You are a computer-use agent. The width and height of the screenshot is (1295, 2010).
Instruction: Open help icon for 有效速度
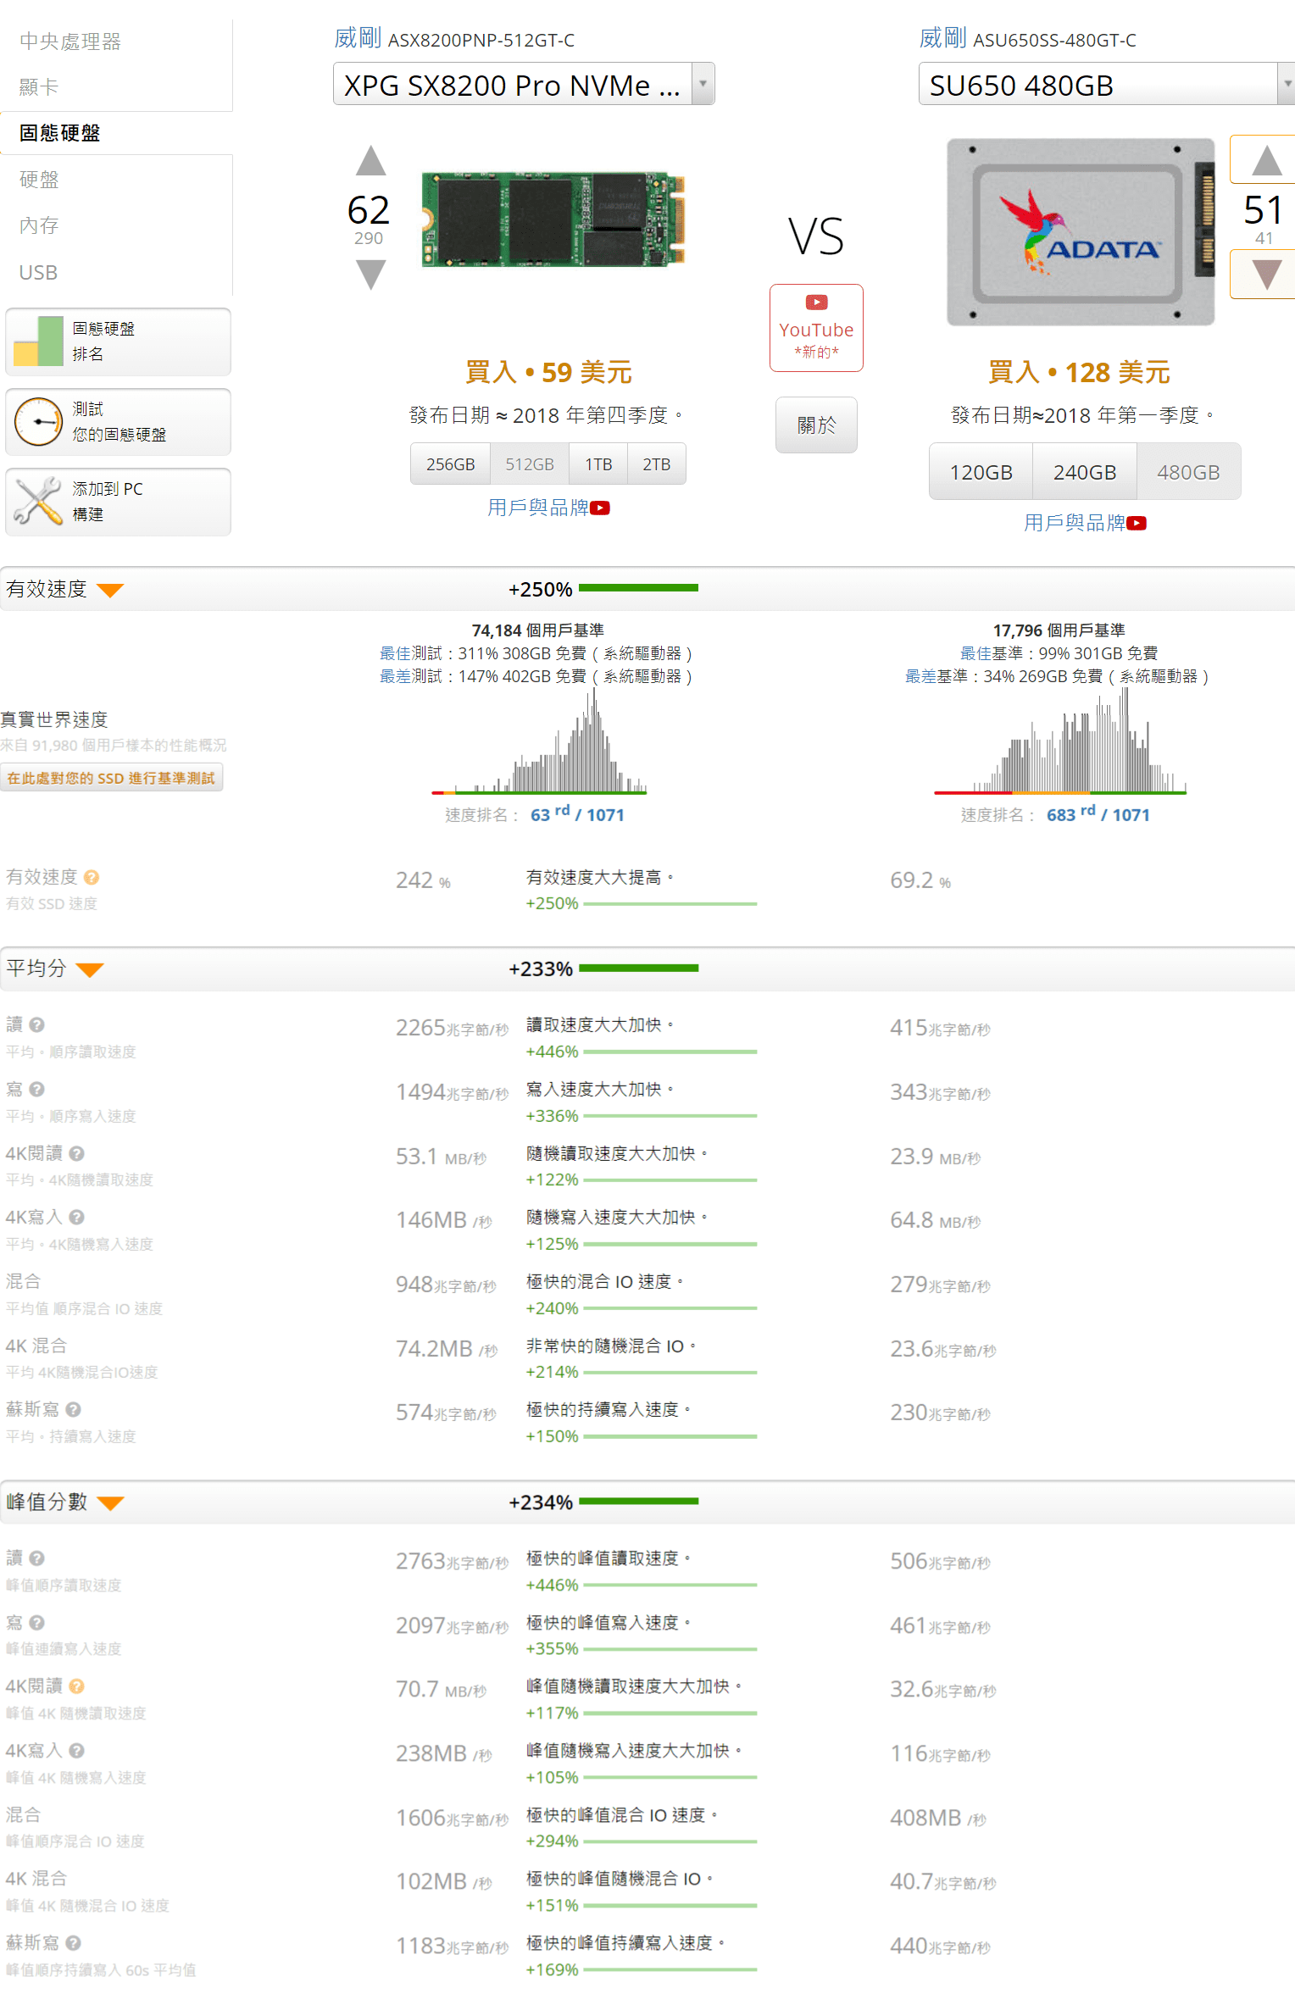(x=92, y=877)
